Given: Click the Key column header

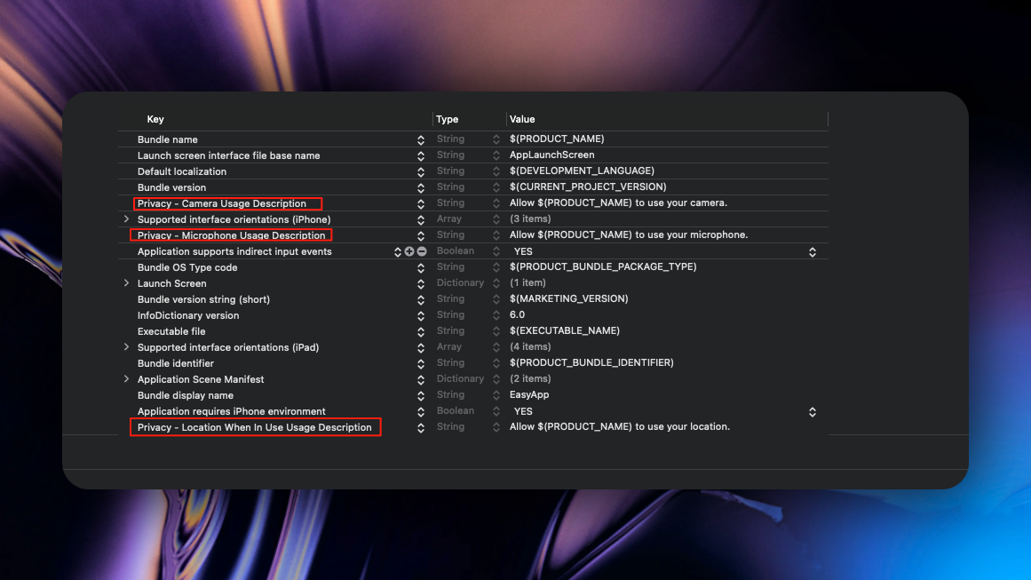Looking at the screenshot, I should 155,119.
